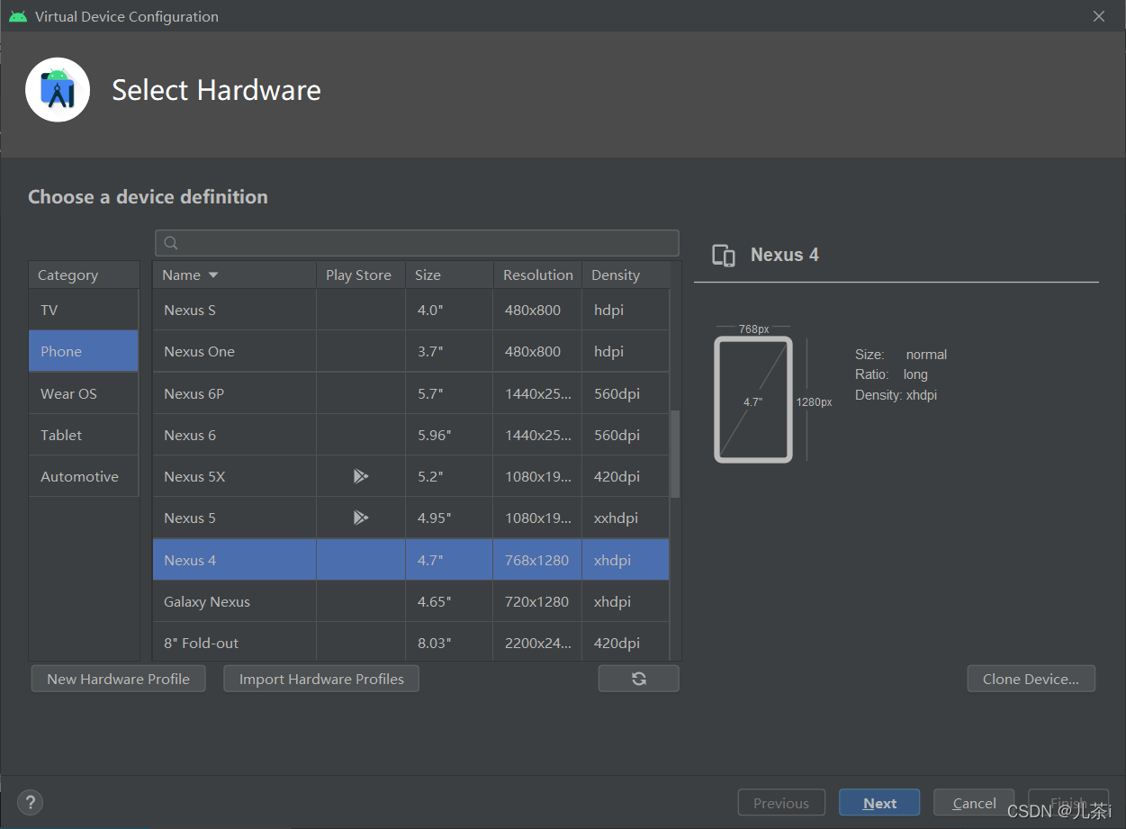The width and height of the screenshot is (1126, 829).
Task: Click the 8.03" size cell
Action: (449, 643)
